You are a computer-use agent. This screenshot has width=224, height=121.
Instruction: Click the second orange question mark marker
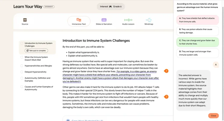[166, 97]
